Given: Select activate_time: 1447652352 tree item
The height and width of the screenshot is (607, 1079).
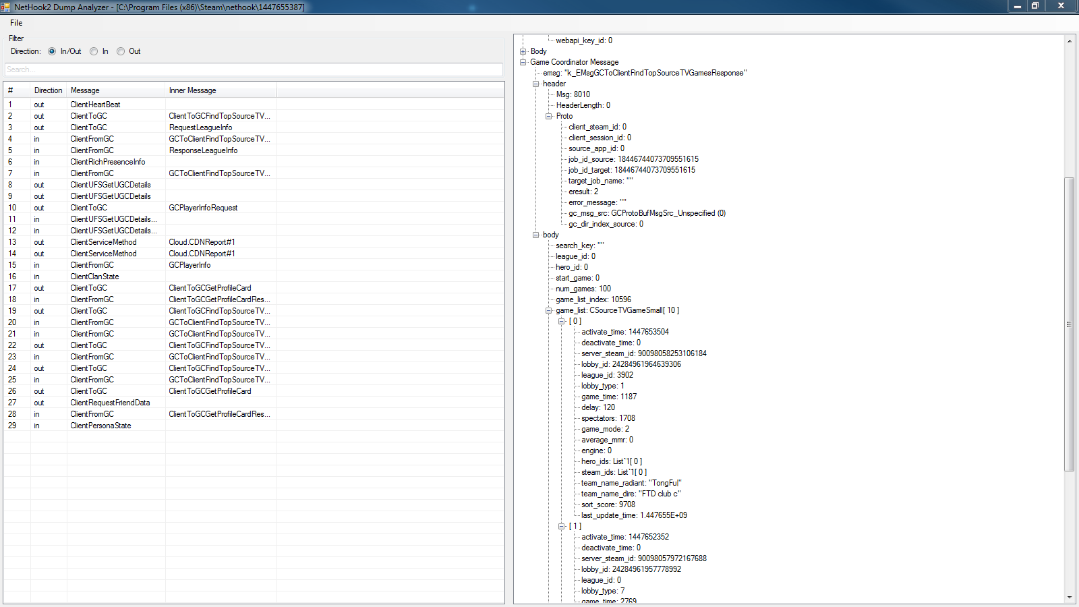Looking at the screenshot, I should (x=624, y=537).
